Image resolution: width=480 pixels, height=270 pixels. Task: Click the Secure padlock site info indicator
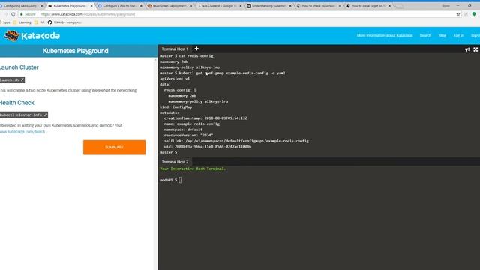(28, 14)
